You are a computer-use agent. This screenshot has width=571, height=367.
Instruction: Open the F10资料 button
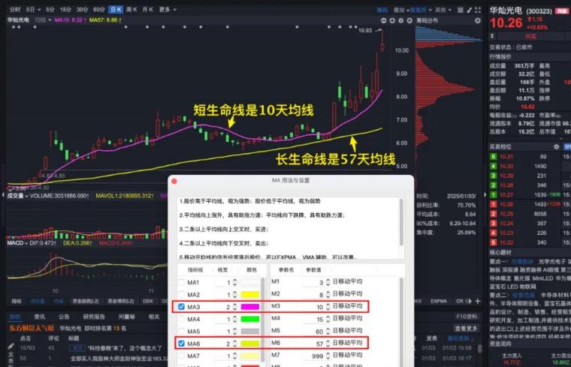coord(467,317)
